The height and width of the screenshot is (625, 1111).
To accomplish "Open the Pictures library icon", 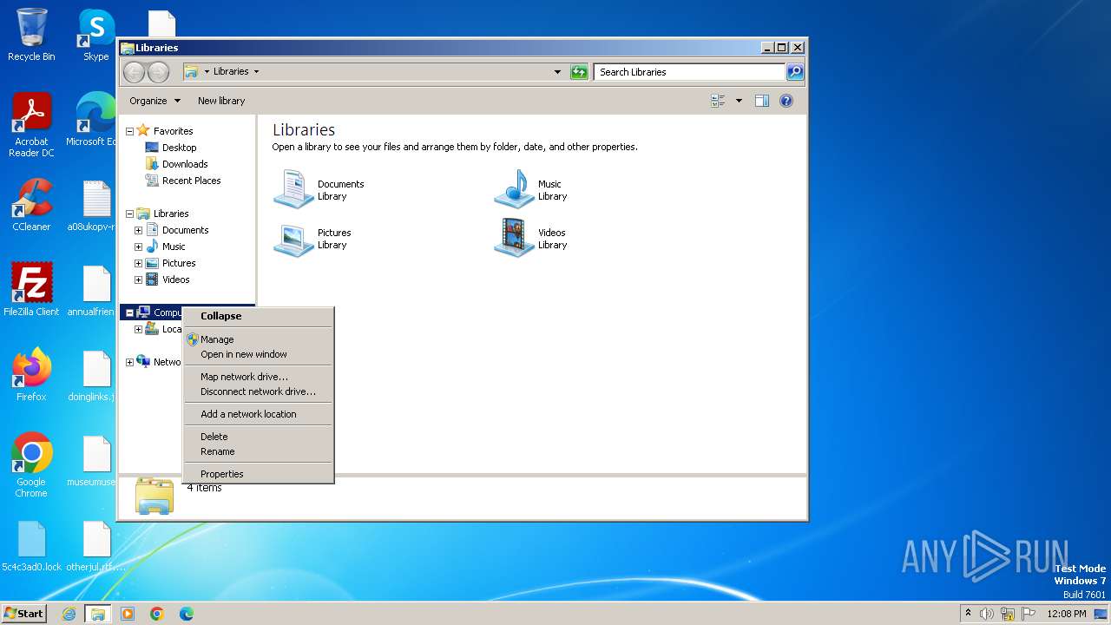I will pos(293,239).
